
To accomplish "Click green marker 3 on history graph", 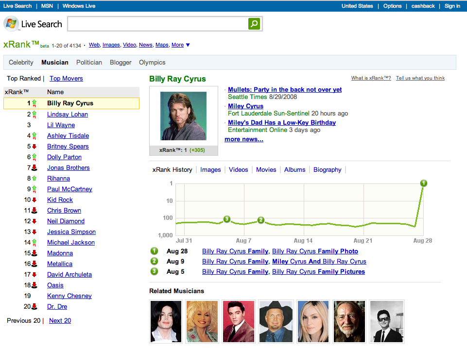I will pyautogui.click(x=226, y=219).
